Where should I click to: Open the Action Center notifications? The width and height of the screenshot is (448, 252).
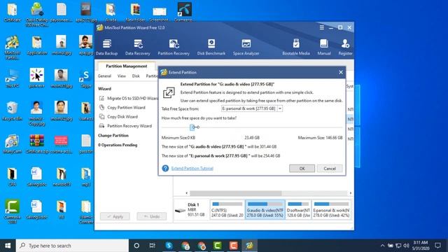point(437,246)
